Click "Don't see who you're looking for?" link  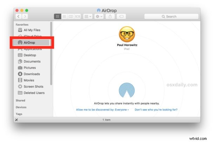coord(156,110)
